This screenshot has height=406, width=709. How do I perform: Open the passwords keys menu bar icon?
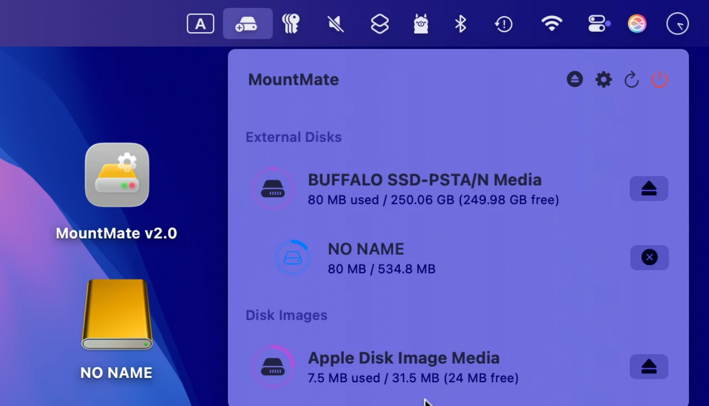(291, 23)
